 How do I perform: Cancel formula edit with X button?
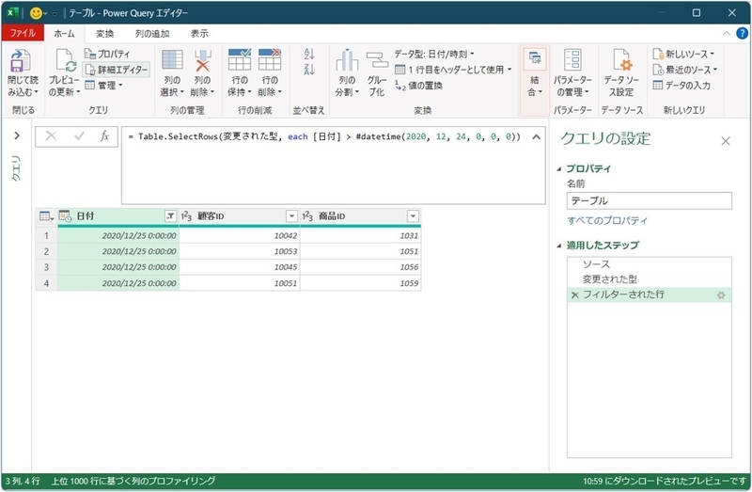(x=51, y=136)
